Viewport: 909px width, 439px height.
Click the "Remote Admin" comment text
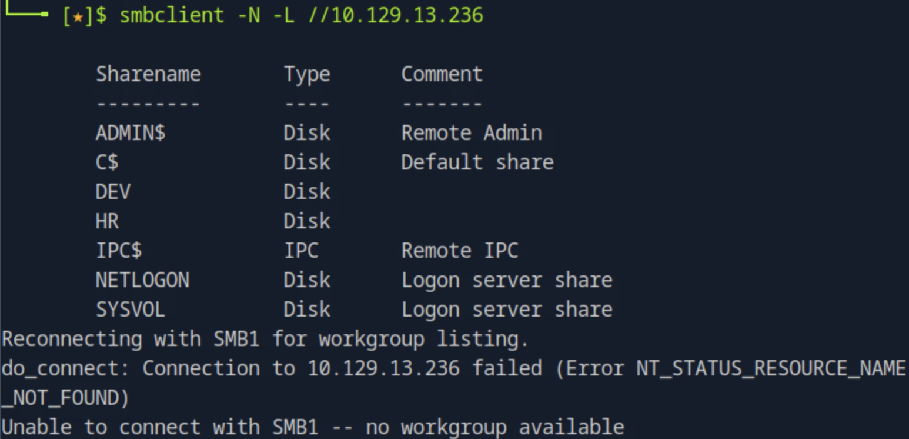click(x=472, y=133)
